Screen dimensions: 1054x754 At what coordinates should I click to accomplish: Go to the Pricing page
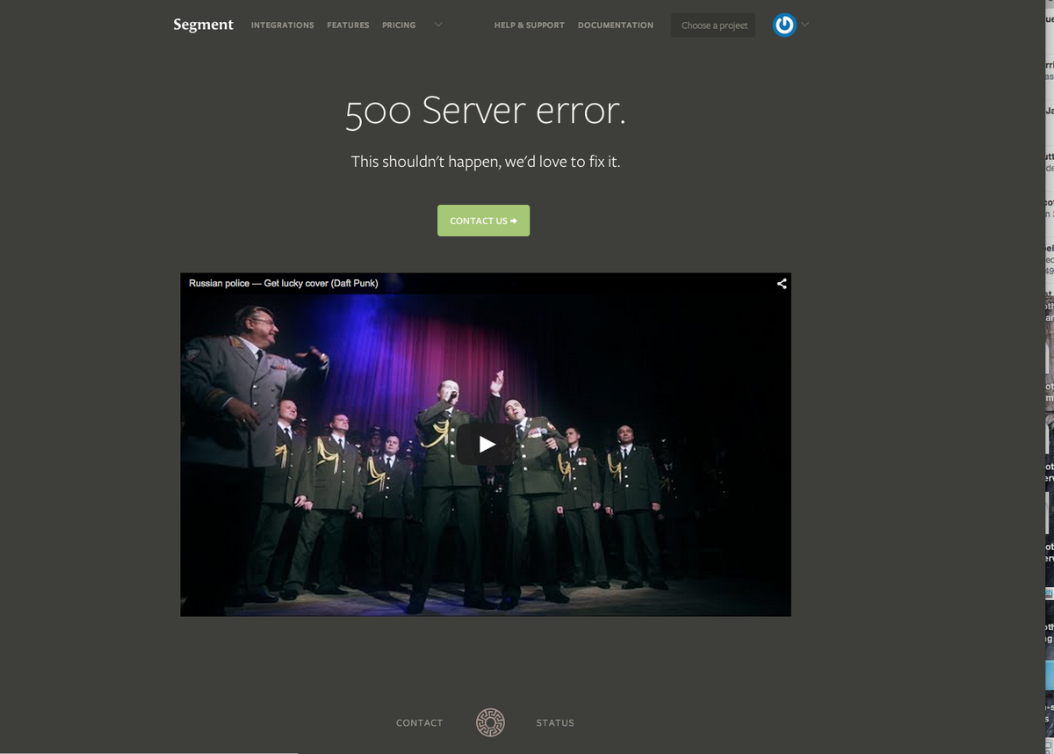399,25
